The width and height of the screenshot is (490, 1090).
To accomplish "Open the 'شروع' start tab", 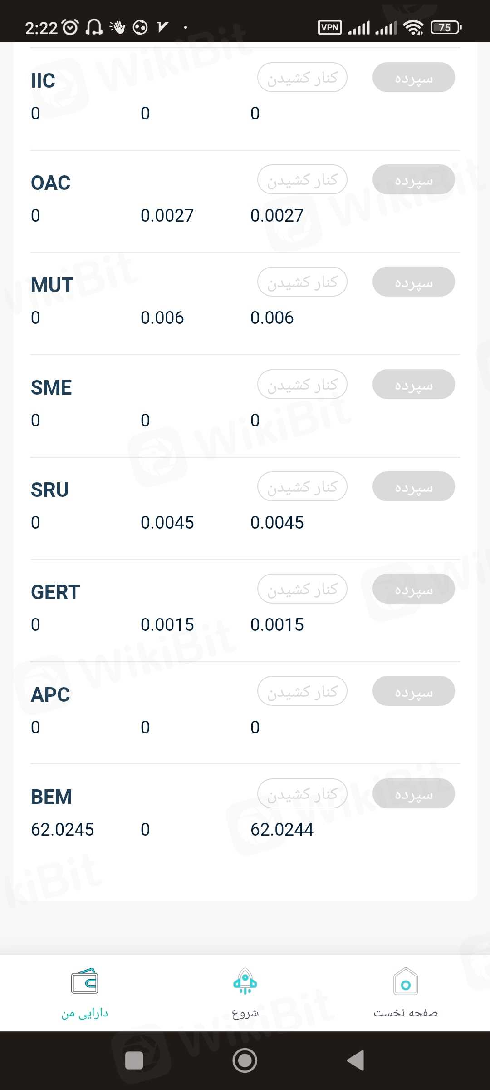I will click(245, 1013).
